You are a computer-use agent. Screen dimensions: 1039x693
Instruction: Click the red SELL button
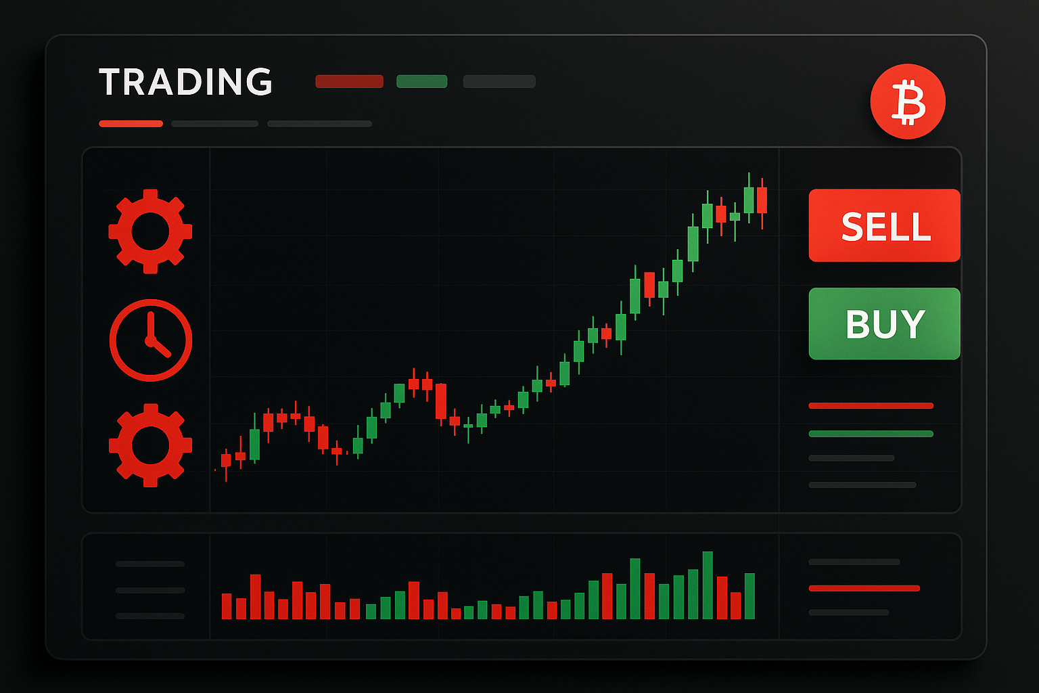[x=884, y=225]
